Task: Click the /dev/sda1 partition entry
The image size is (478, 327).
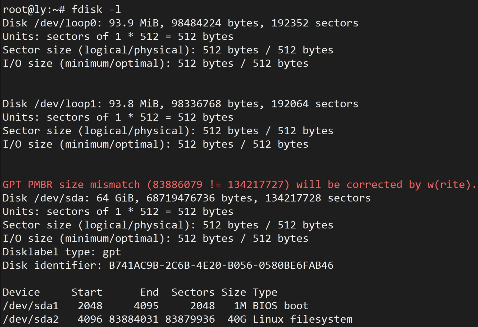Action: [x=30, y=306]
